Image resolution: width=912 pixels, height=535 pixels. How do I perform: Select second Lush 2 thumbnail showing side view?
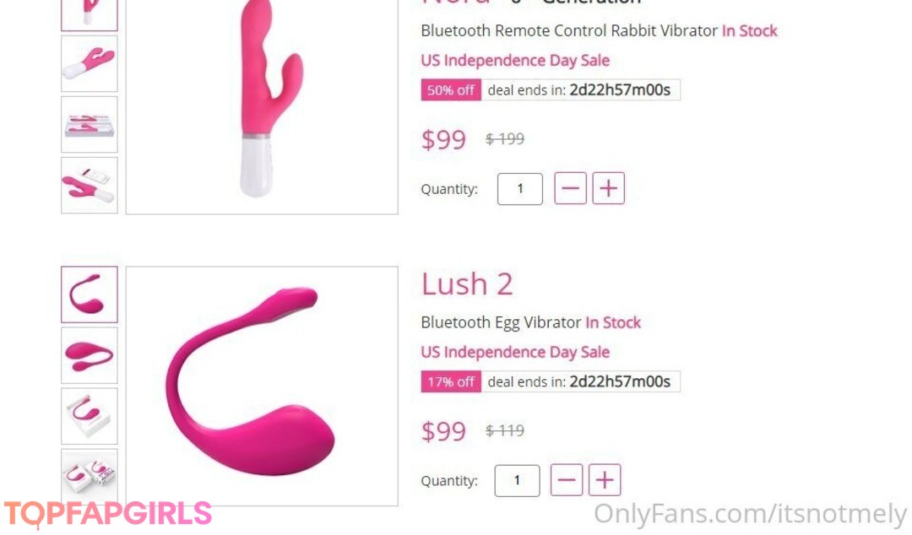click(x=89, y=355)
